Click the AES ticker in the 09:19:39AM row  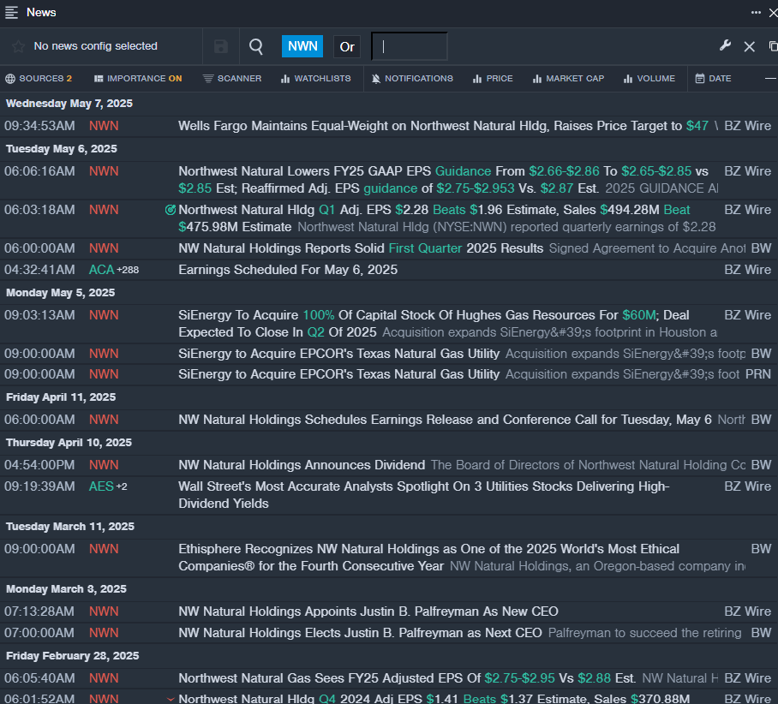tap(101, 486)
